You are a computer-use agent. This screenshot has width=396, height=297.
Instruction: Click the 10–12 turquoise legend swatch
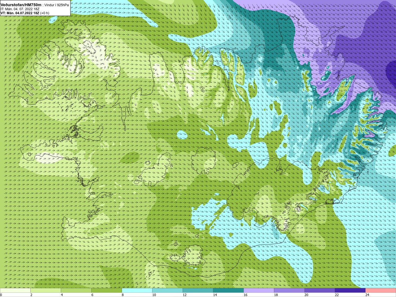pos(167,291)
